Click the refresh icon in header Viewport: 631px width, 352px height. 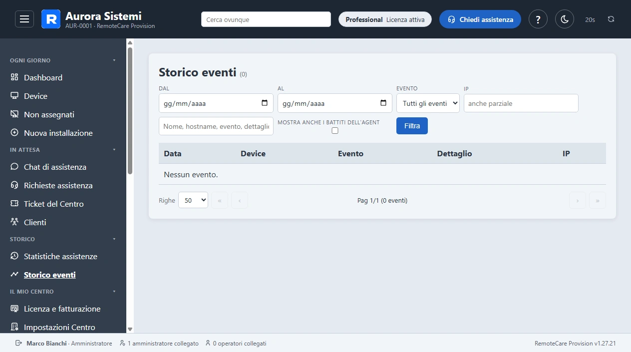611,19
